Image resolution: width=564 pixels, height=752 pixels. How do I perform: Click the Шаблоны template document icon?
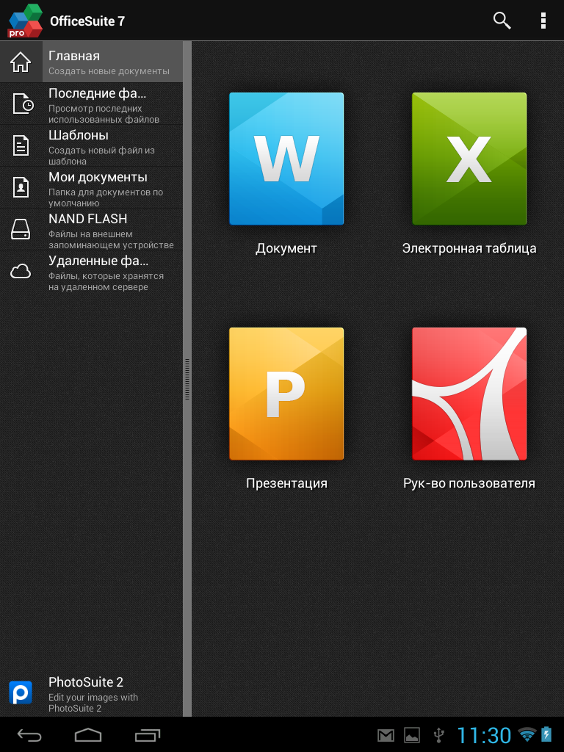coord(21,145)
